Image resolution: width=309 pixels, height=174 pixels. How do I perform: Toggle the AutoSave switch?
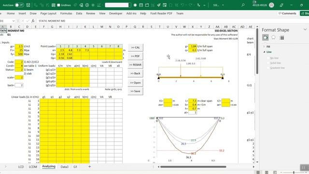pyautogui.click(x=19, y=5)
